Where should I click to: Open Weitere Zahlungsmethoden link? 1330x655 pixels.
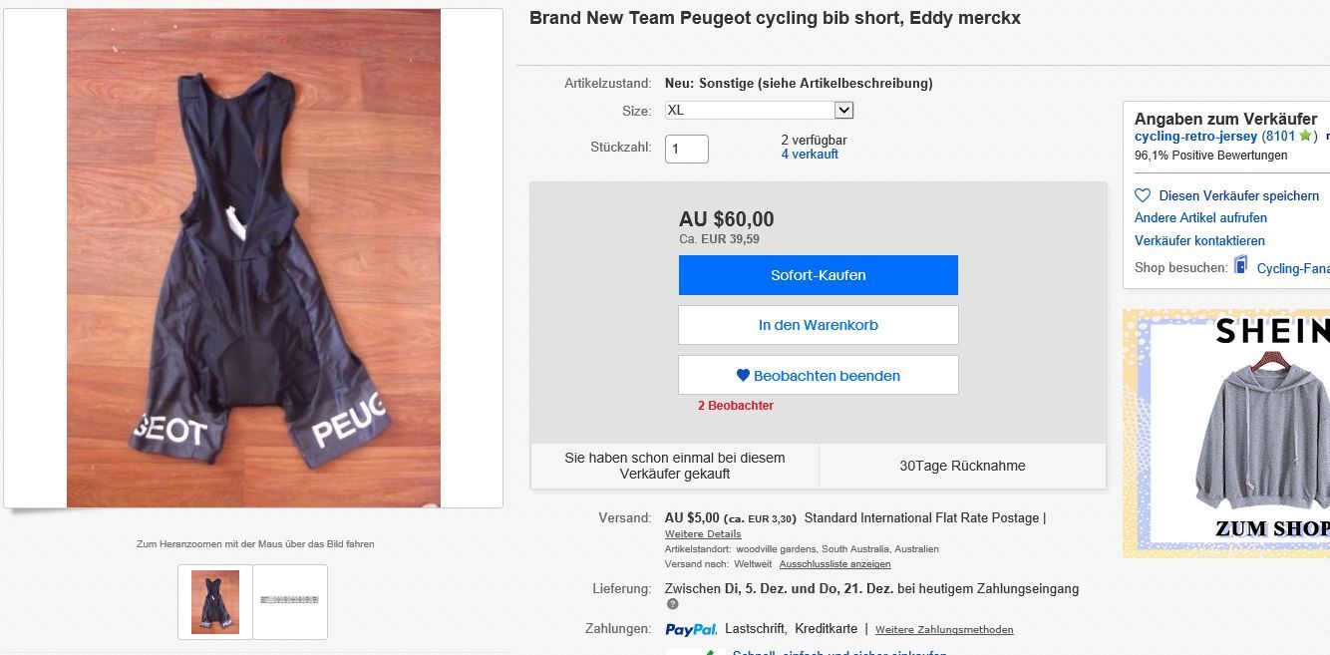point(944,630)
